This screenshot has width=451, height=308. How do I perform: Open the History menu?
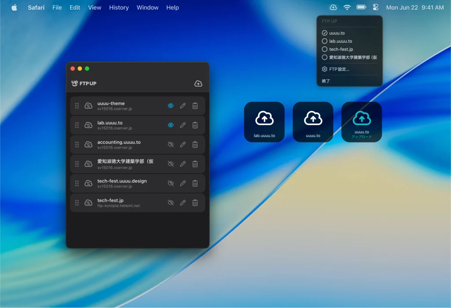(119, 7)
